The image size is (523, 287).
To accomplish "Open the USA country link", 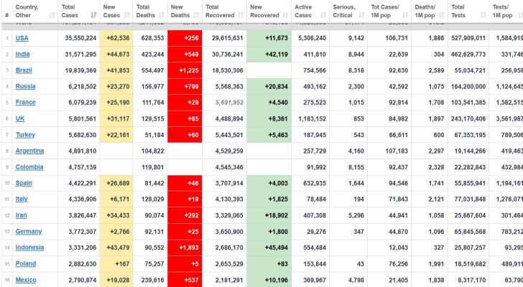I will pyautogui.click(x=22, y=38).
